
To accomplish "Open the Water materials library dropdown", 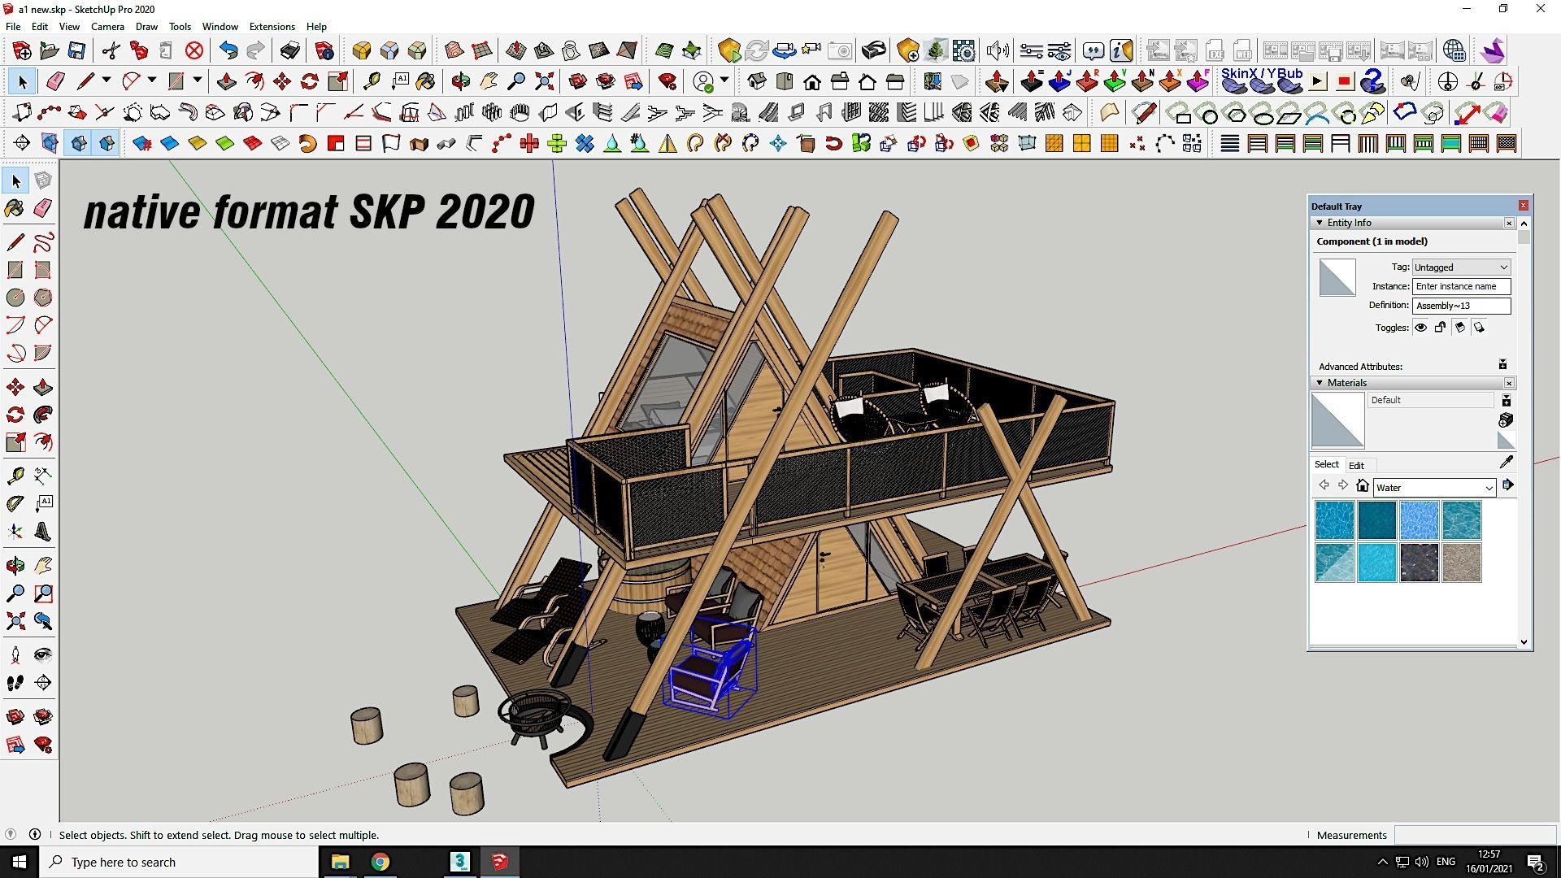I will click(1434, 488).
